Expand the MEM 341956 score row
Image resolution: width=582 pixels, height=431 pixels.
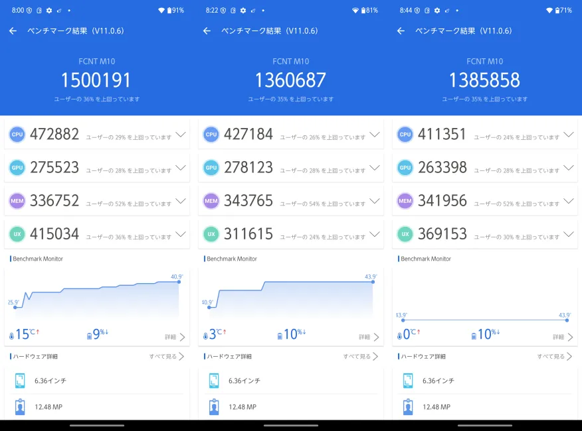tap(569, 201)
